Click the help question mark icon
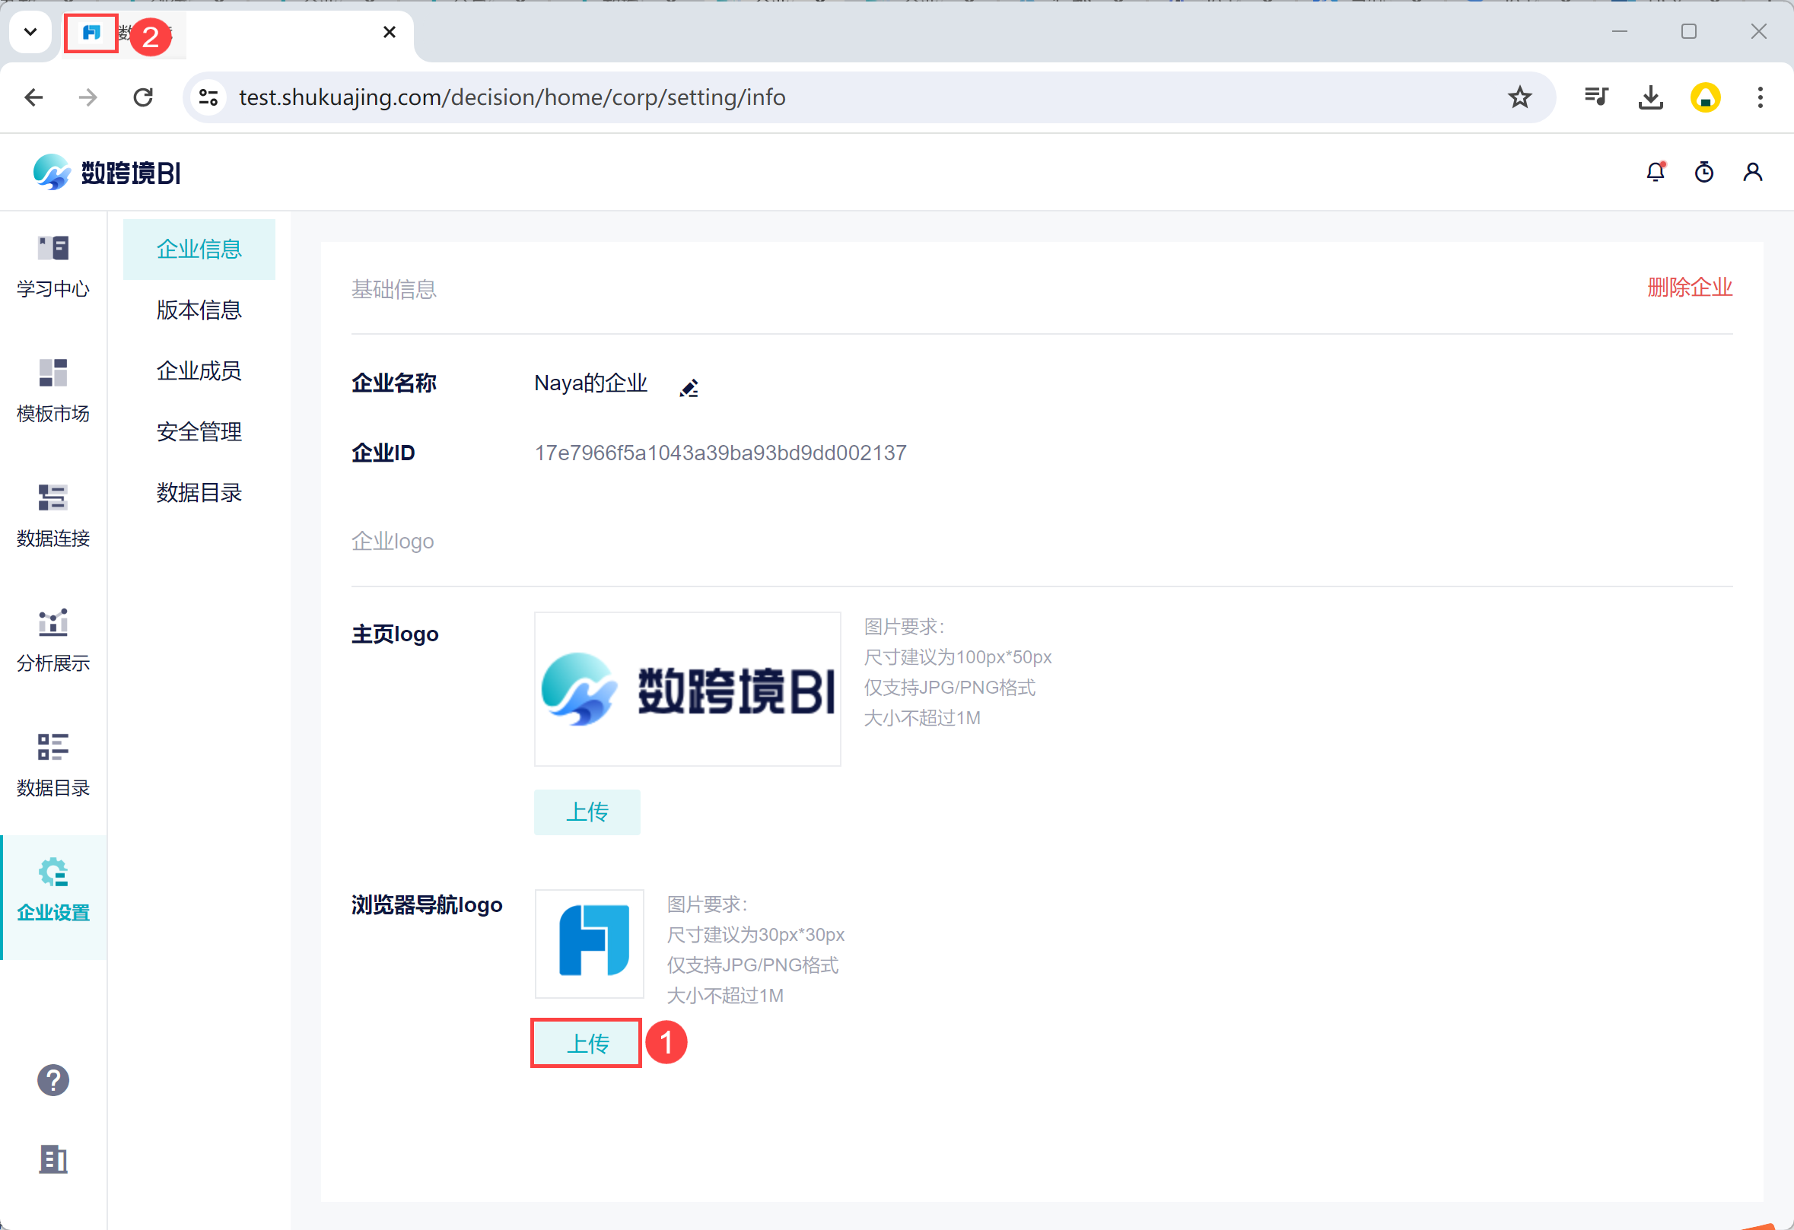The width and height of the screenshot is (1794, 1230). [x=53, y=1079]
